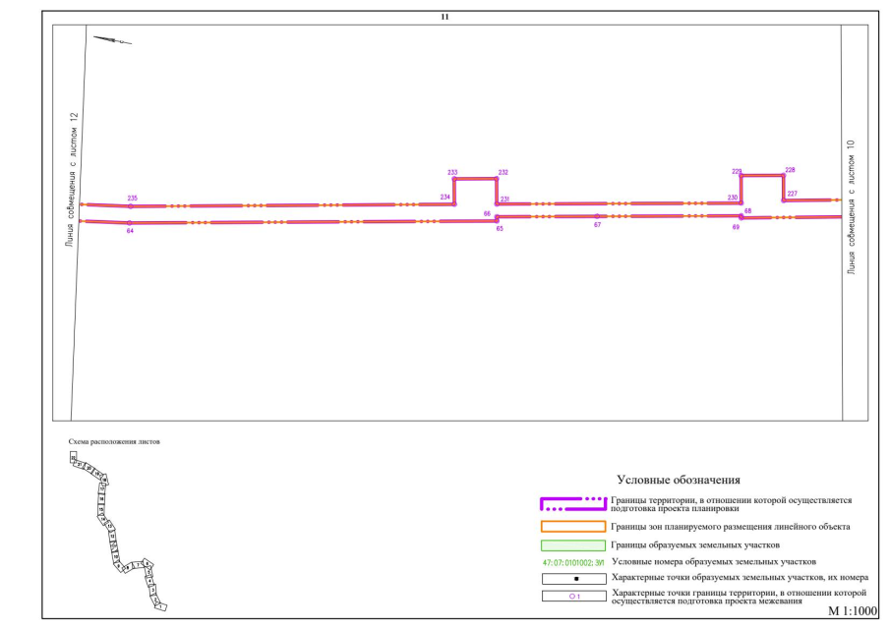Click the purple dashed boundary legend sample
The width and height of the screenshot is (890, 629).
(x=571, y=504)
